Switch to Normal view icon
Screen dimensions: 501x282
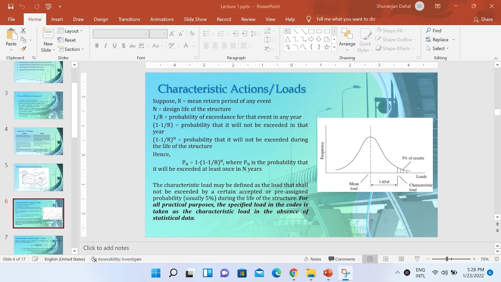click(370, 259)
